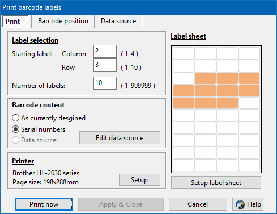
Task: Click the '( 1-10 )' row range hint
Action: pyautogui.click(x=131, y=68)
